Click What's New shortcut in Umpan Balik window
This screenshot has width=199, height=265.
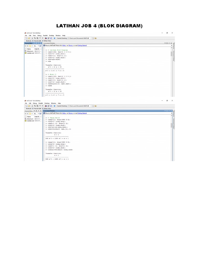47,109
